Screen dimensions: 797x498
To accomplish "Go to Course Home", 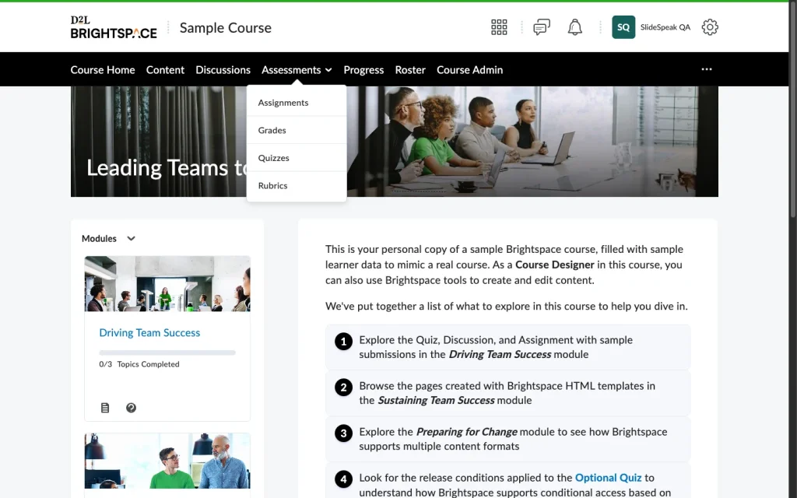I will [103, 69].
